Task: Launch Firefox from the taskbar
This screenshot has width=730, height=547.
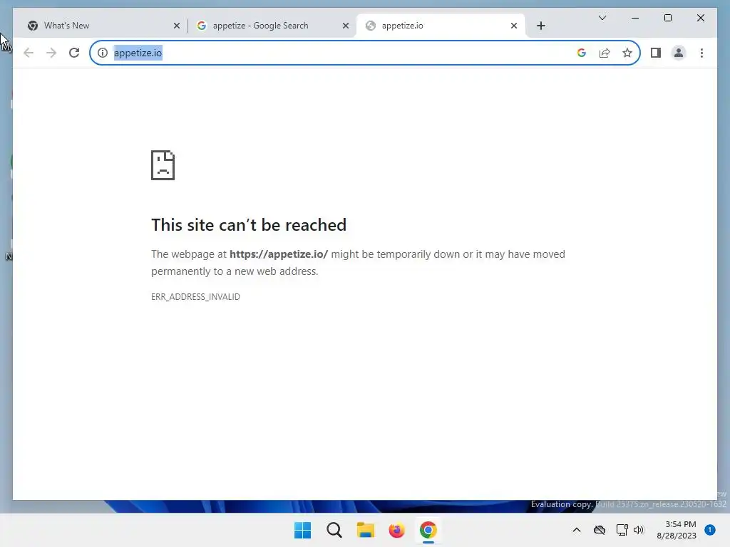Action: tap(396, 530)
